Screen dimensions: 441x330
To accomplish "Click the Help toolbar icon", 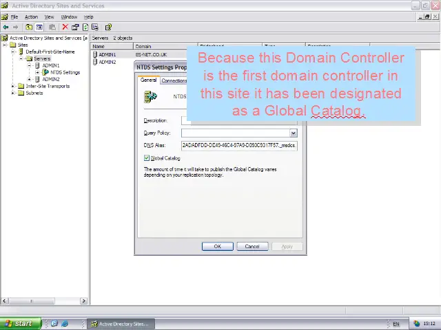I will coord(108,27).
